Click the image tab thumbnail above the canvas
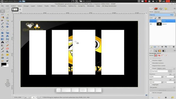This screenshot has height=99, width=176. [15, 9]
